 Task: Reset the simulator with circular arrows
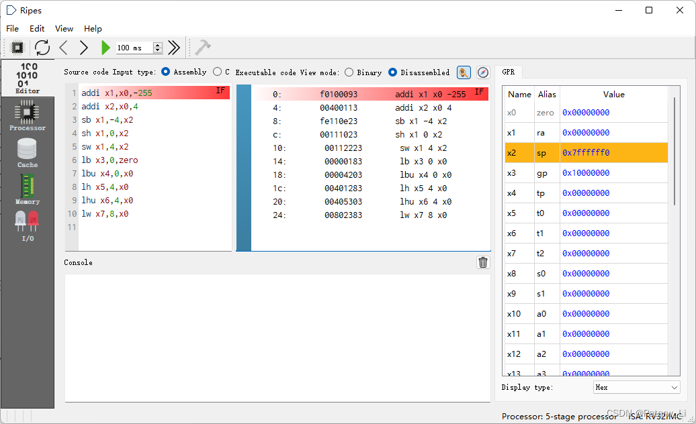point(42,48)
